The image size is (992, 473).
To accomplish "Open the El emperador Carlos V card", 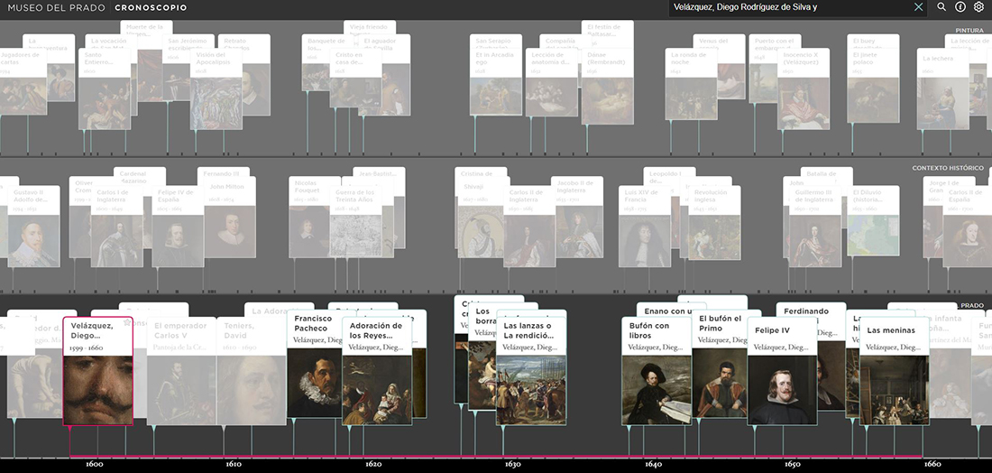I will 182,371.
